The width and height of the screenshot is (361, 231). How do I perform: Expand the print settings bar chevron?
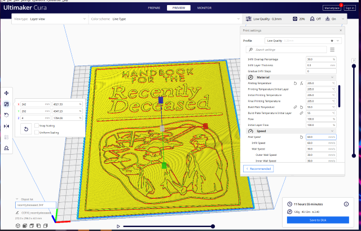[343, 19]
